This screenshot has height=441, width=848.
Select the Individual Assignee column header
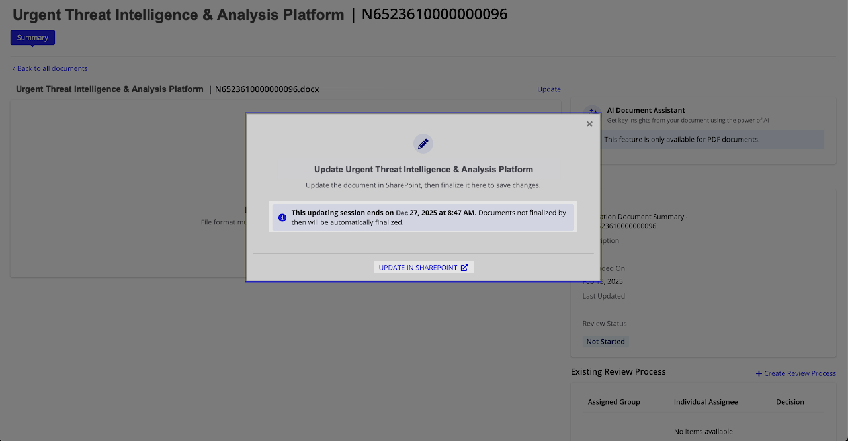pyautogui.click(x=706, y=402)
